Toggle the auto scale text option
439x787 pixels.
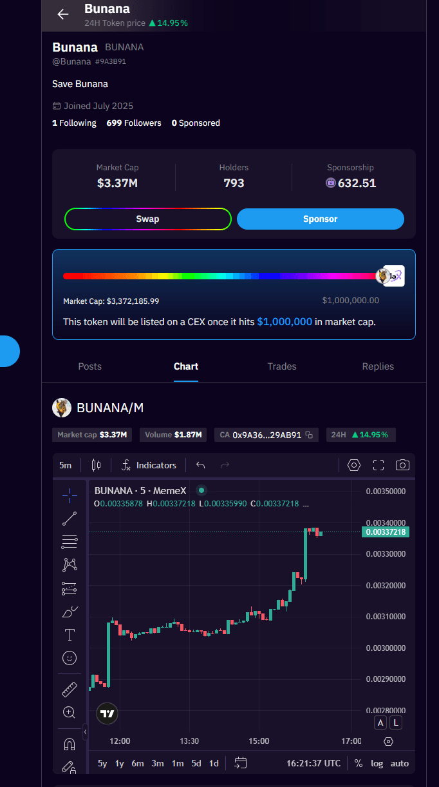(x=400, y=763)
